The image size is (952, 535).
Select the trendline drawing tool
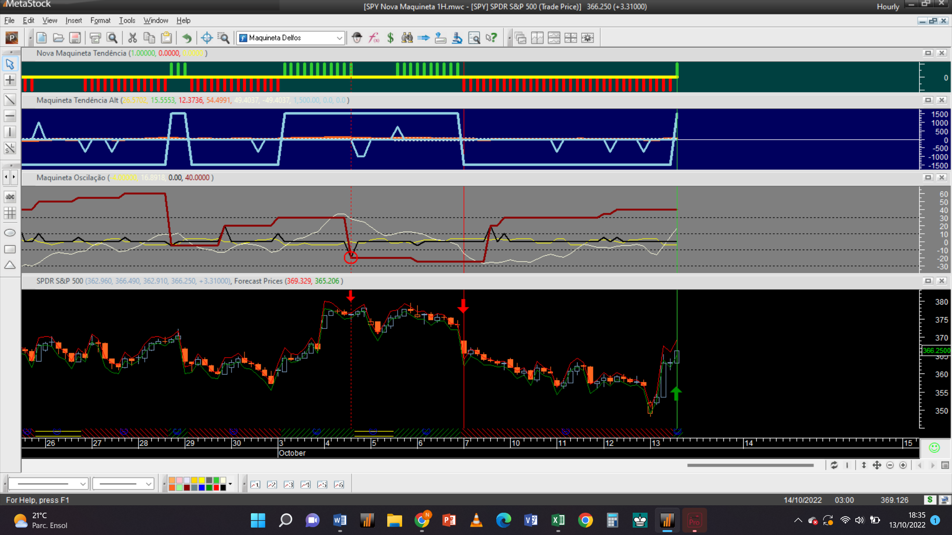[9, 100]
